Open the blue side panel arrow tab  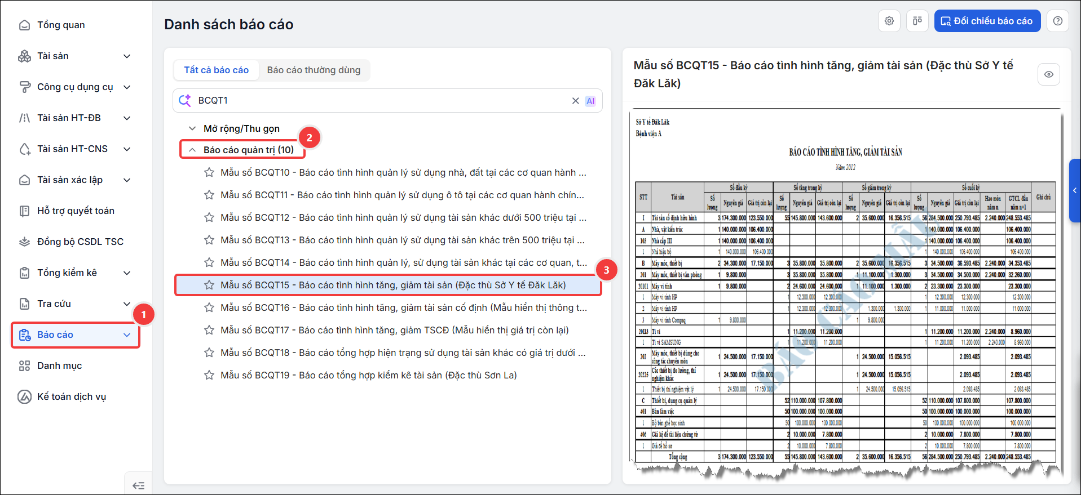tap(1075, 190)
